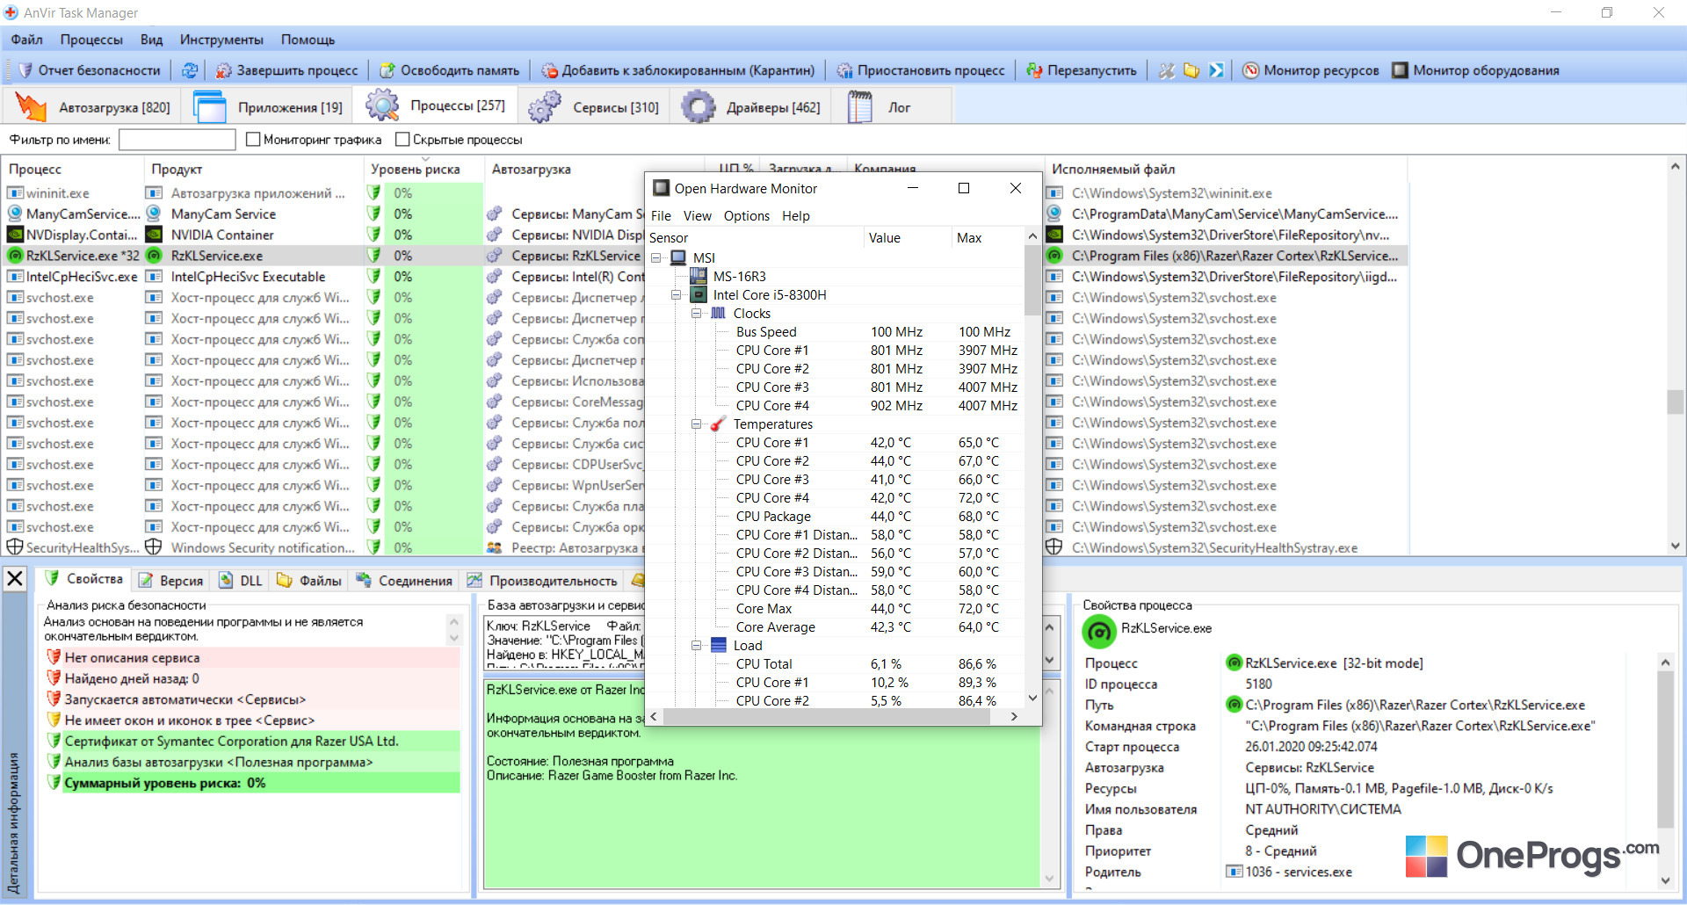Switch to the Производительность tab
Image resolution: width=1687 pixels, height=905 pixels.
point(543,581)
